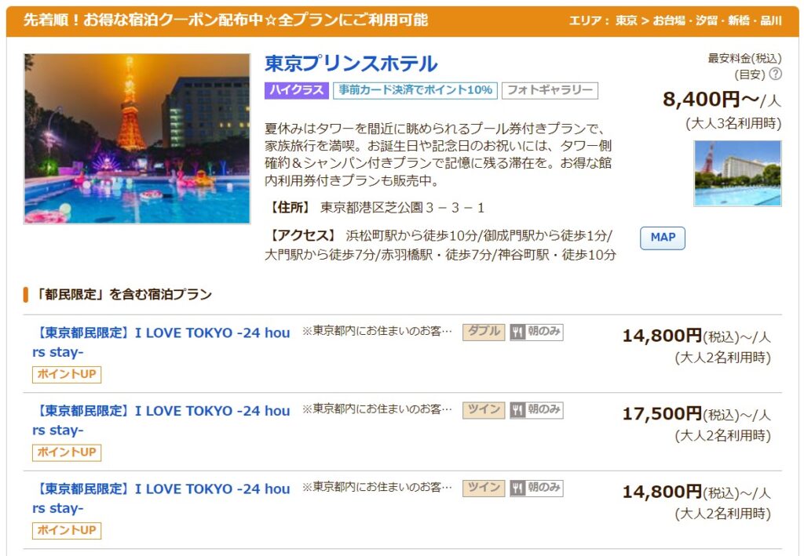This screenshot has width=804, height=556.
Task: Click the 先着順 coupon banner headline
Action: coord(225,20)
